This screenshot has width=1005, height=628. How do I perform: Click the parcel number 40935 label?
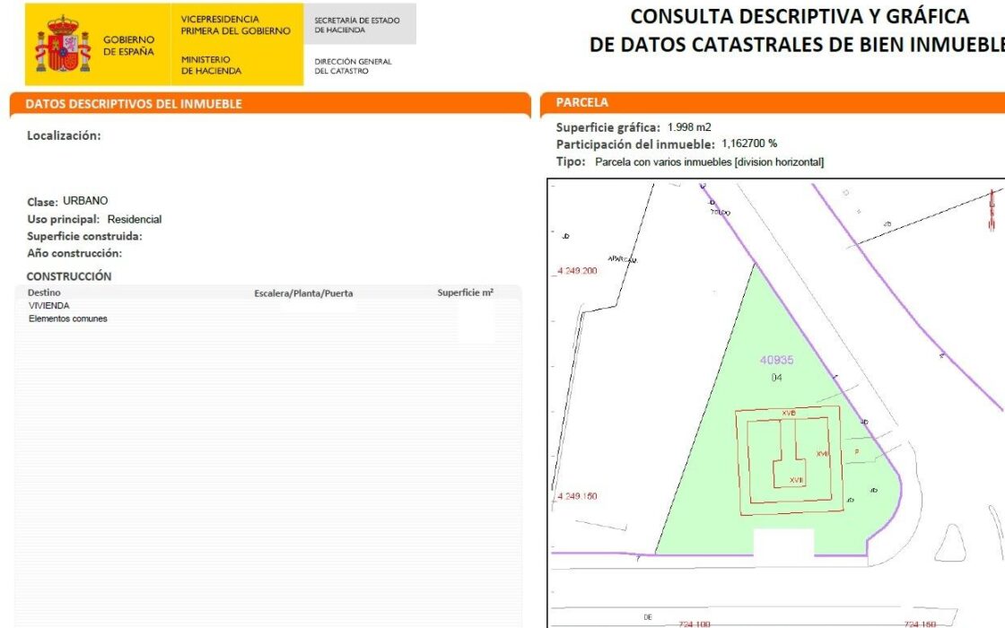click(x=776, y=360)
